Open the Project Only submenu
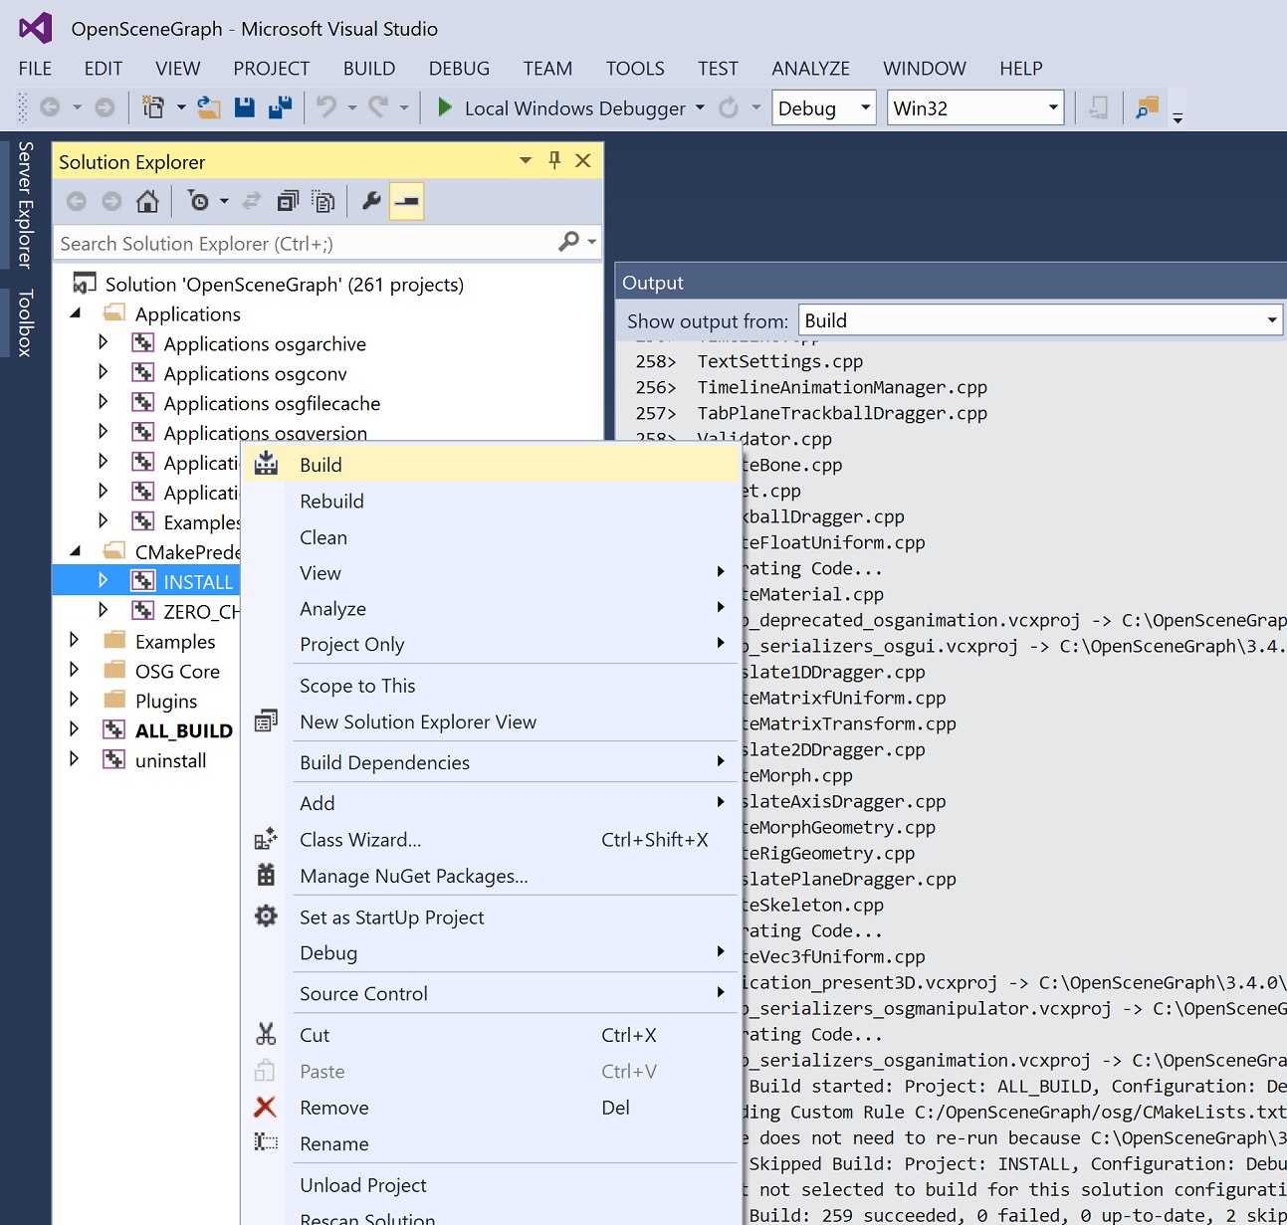1287x1225 pixels. click(x=491, y=645)
